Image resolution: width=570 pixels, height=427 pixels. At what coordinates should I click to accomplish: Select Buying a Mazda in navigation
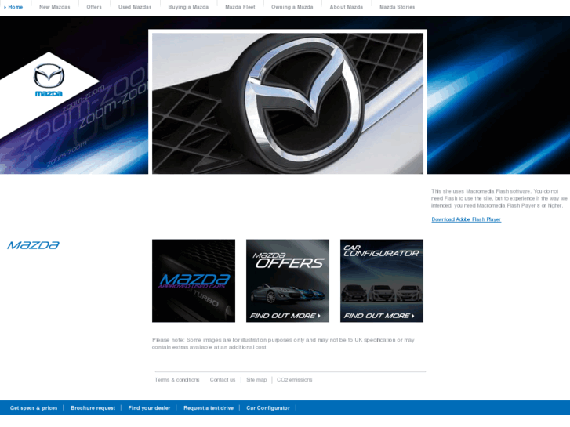tap(188, 7)
